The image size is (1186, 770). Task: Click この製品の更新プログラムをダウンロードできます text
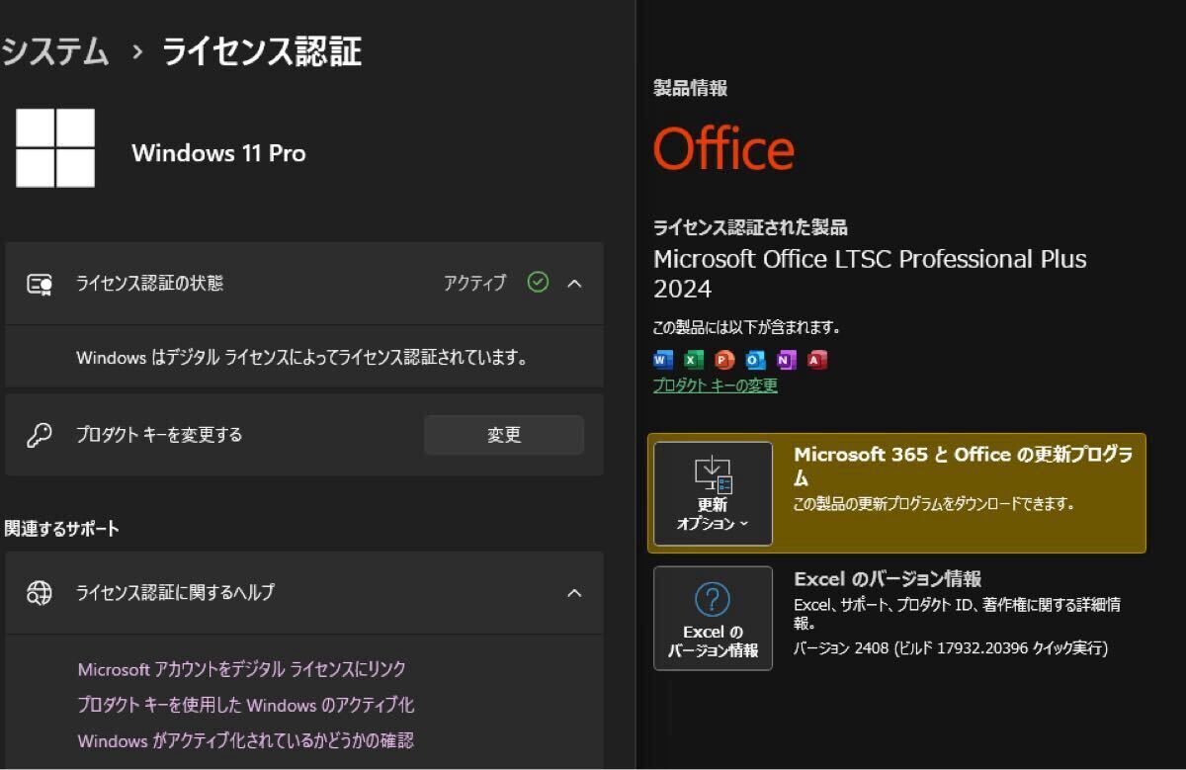934,504
